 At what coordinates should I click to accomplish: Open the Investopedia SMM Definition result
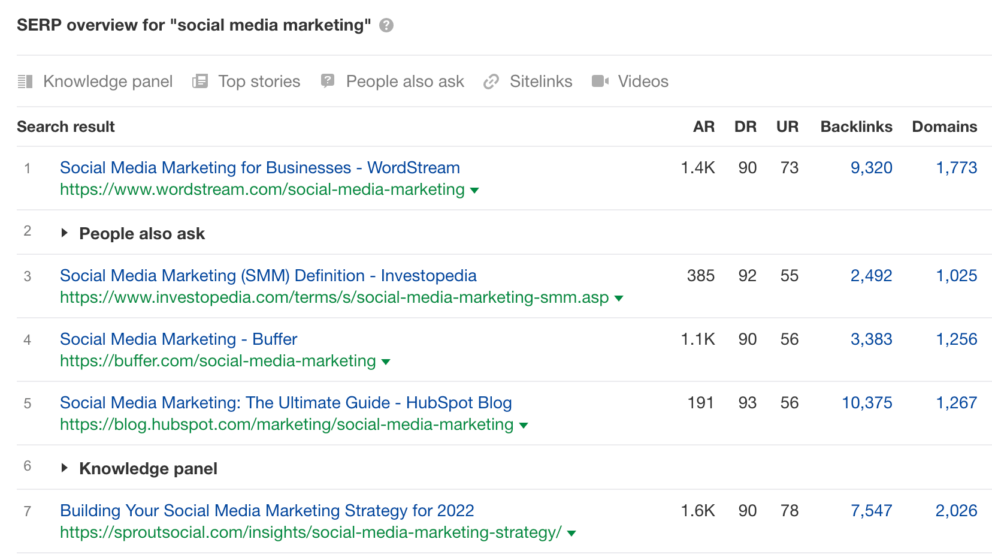268,275
